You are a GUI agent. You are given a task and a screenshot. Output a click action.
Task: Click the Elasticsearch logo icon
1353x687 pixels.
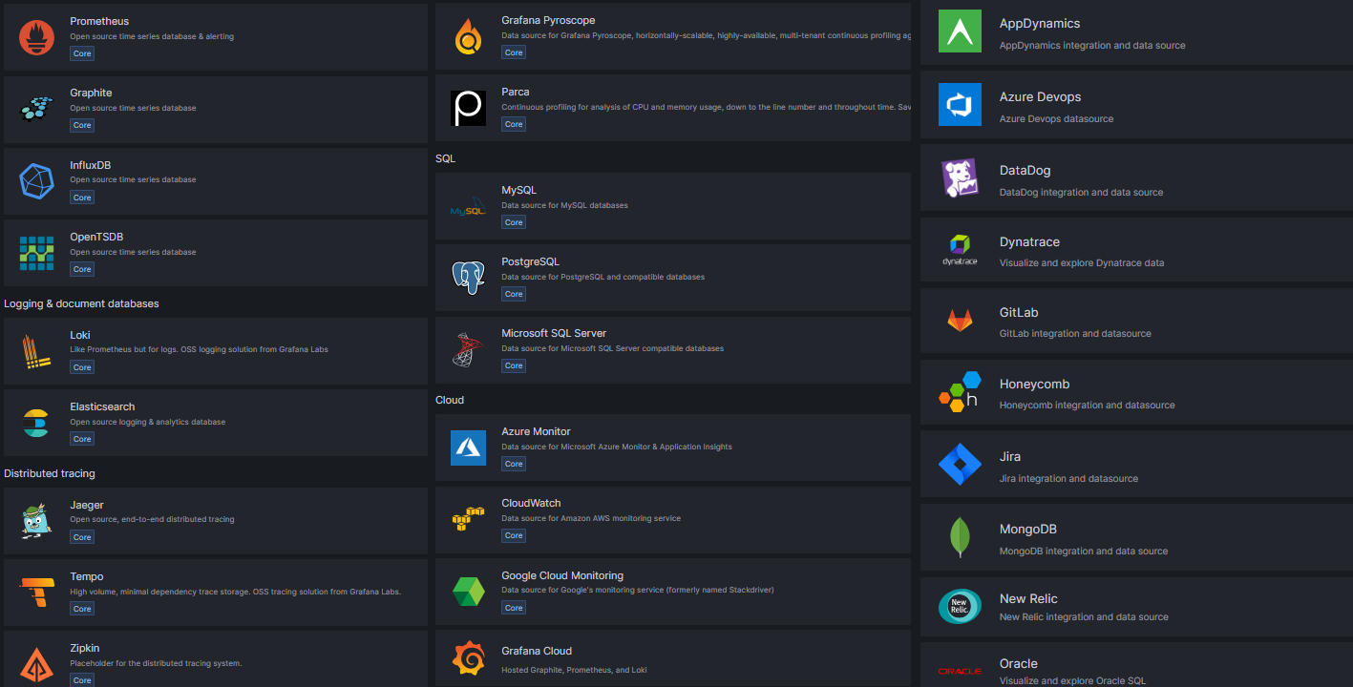[x=36, y=423]
